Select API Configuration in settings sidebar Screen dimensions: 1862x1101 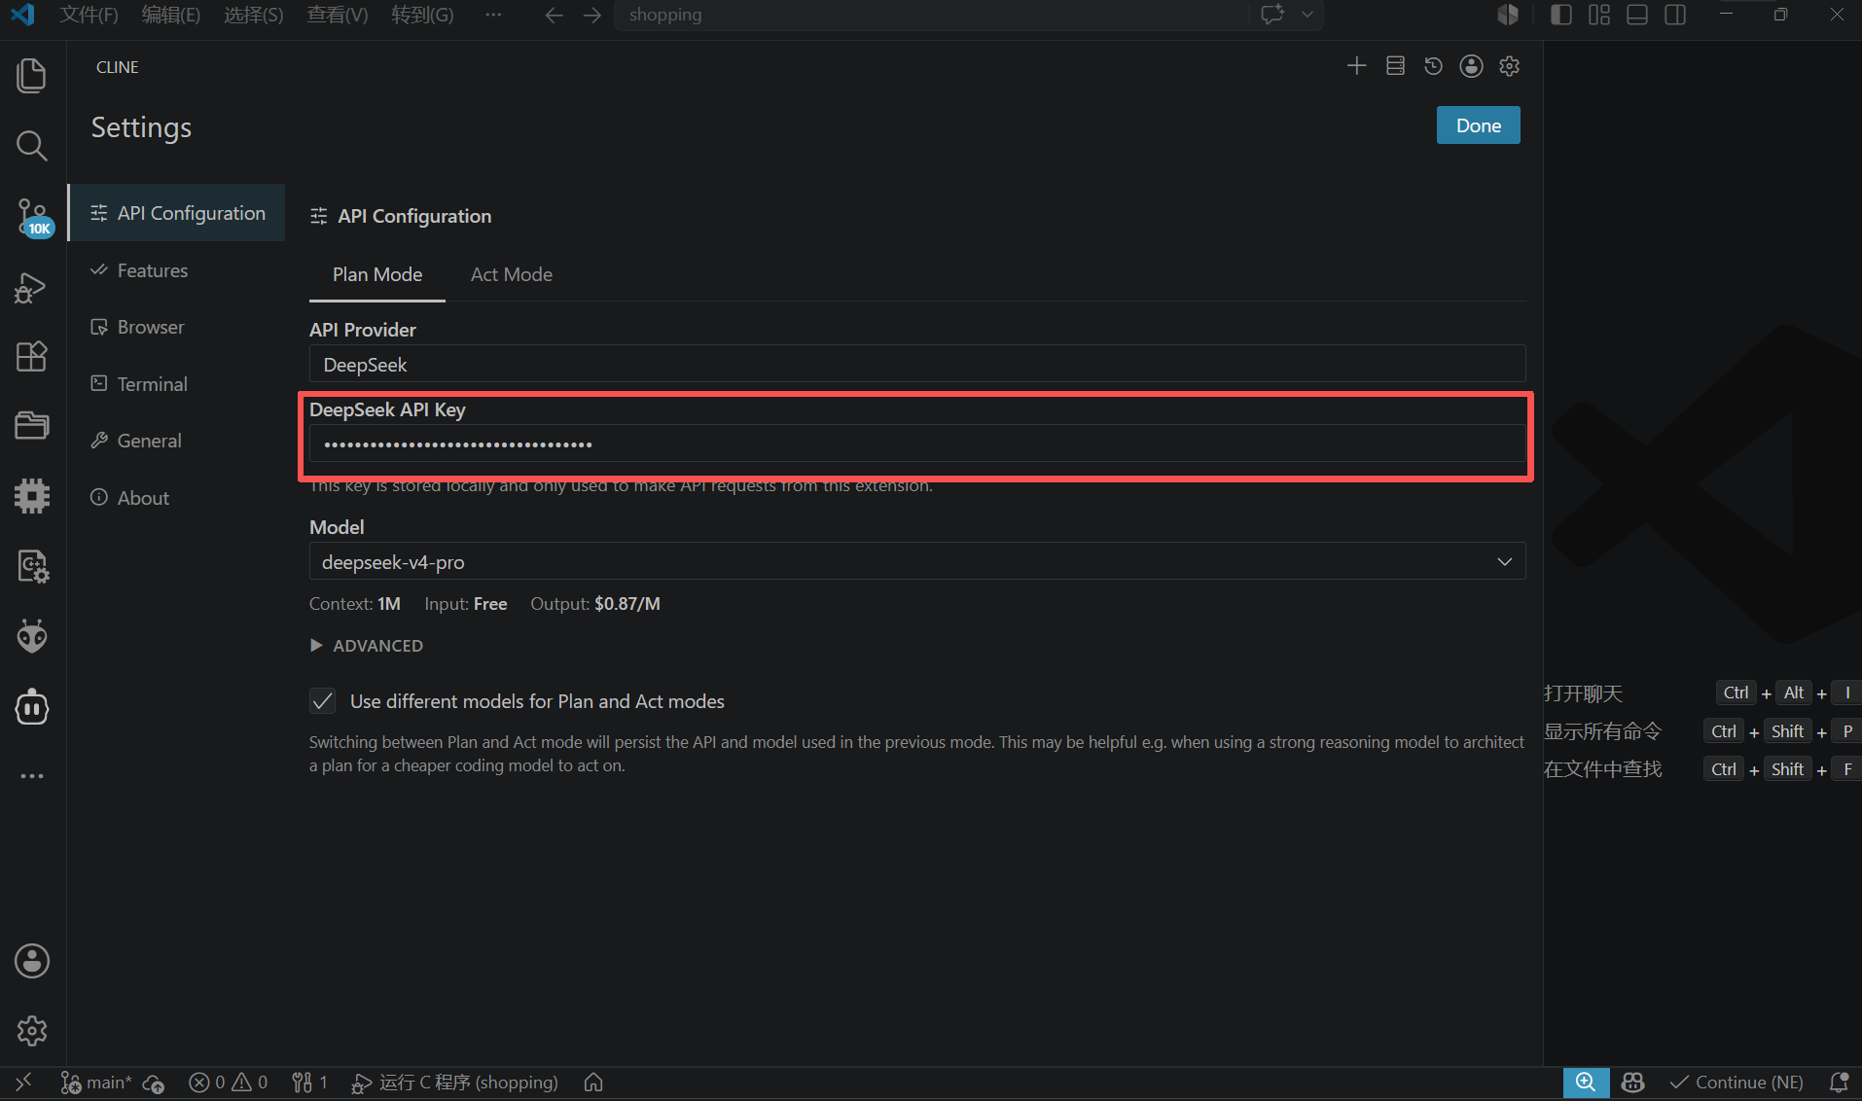pos(176,213)
